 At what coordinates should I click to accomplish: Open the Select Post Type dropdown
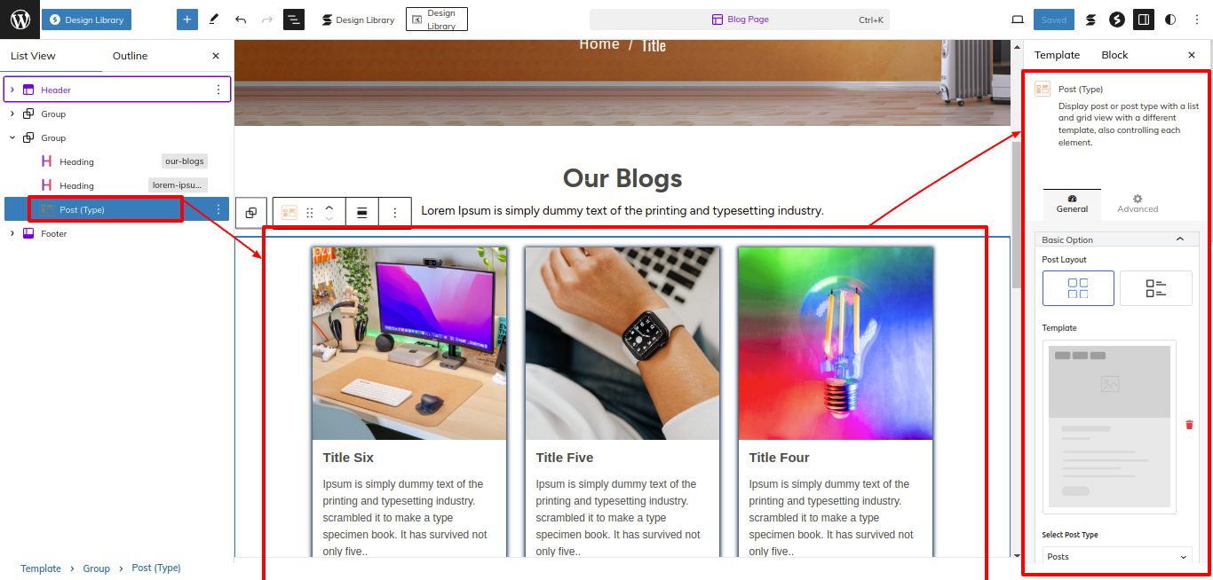point(1117,557)
